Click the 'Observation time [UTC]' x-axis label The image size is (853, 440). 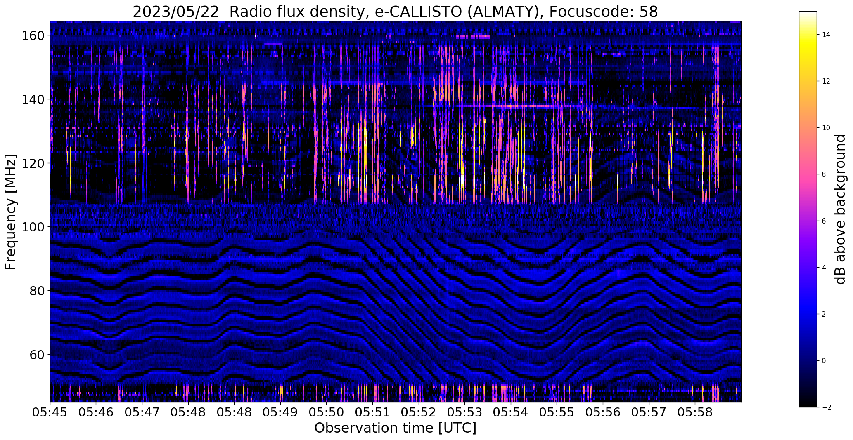point(395,428)
